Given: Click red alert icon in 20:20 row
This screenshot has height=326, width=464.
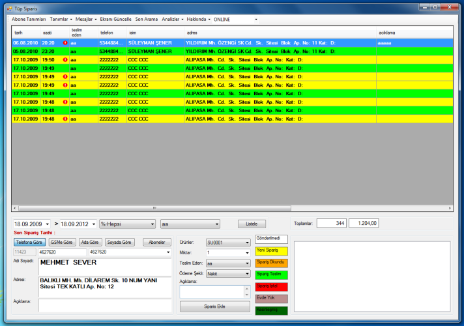Looking at the screenshot, I should click(65, 43).
